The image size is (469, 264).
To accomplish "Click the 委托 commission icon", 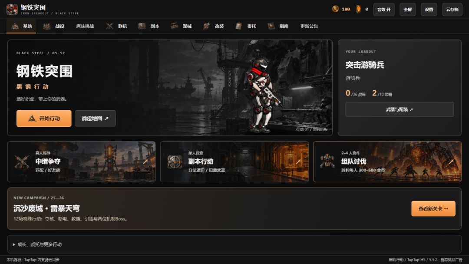I will click(x=239, y=26).
